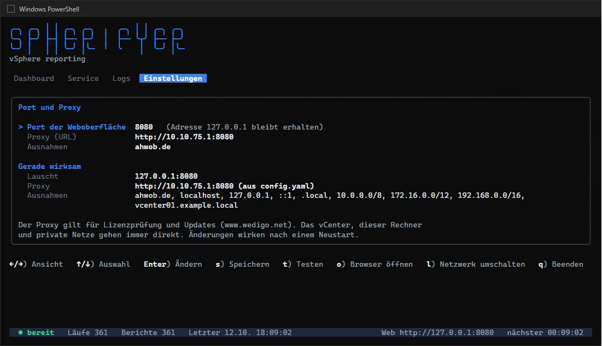
Task: Click the (Adresse 127.0.0.1 bleibt erhalten) note
Action: (244, 127)
